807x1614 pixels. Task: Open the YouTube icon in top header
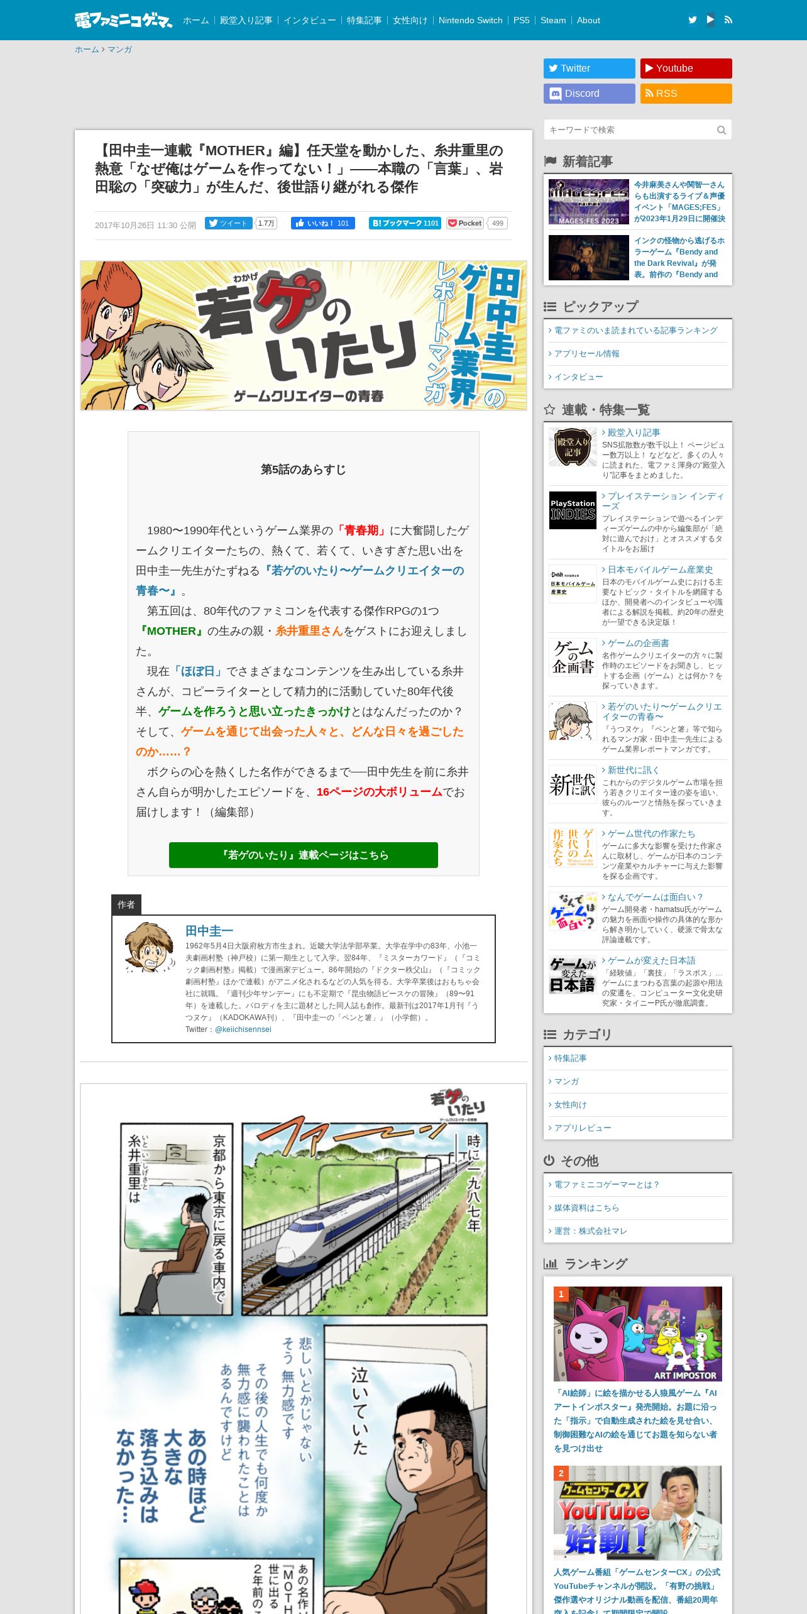pos(710,19)
